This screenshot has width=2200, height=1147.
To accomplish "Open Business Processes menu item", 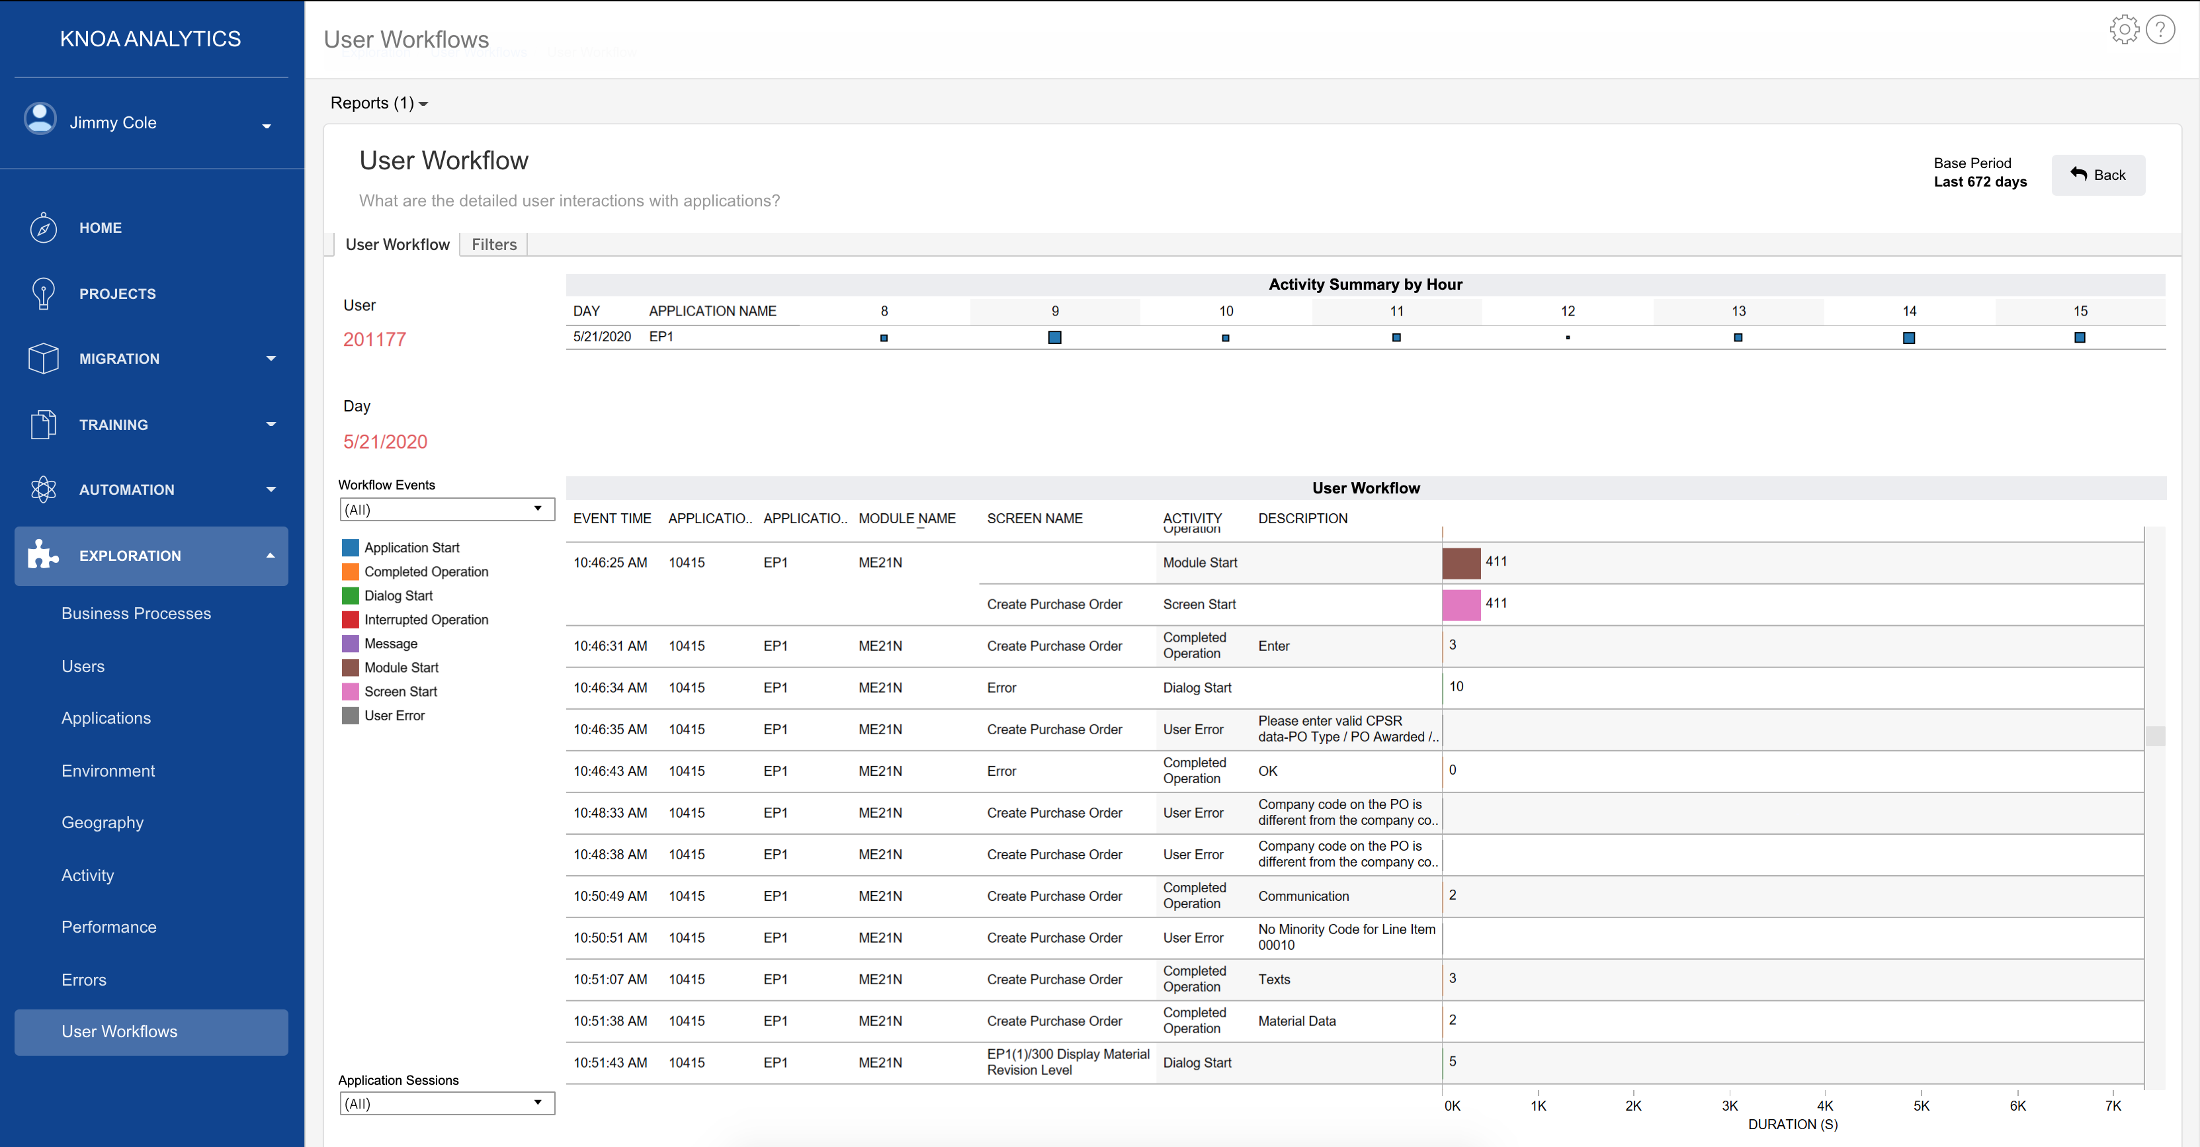I will (136, 613).
